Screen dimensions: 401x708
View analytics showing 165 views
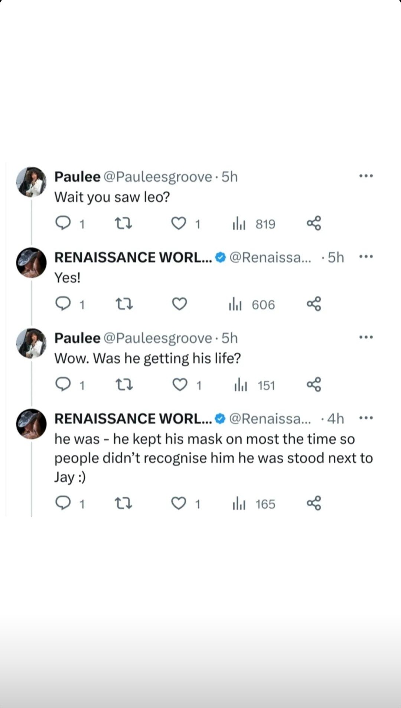254,504
